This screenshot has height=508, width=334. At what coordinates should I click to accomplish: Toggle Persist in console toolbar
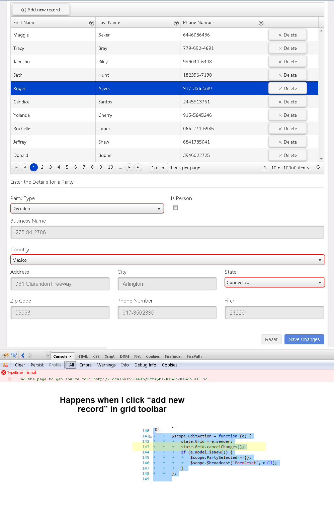(37, 365)
